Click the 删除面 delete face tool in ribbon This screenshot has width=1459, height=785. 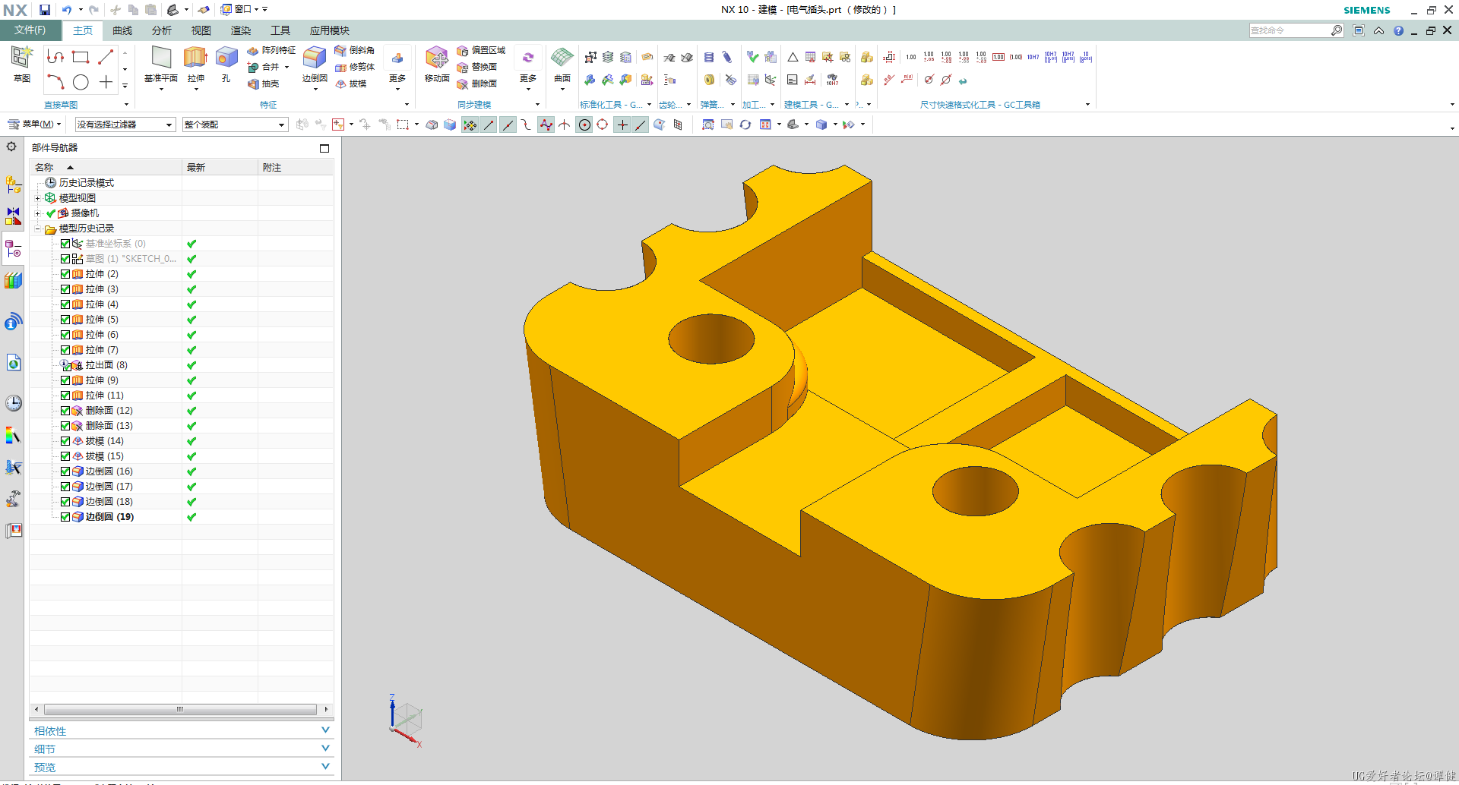click(477, 84)
